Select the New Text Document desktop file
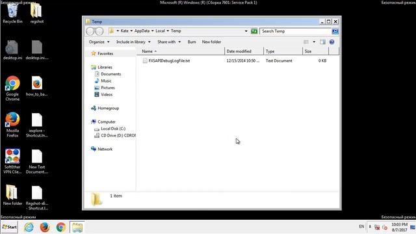The height and width of the screenshot is (234, 416). pyautogui.click(x=36, y=161)
